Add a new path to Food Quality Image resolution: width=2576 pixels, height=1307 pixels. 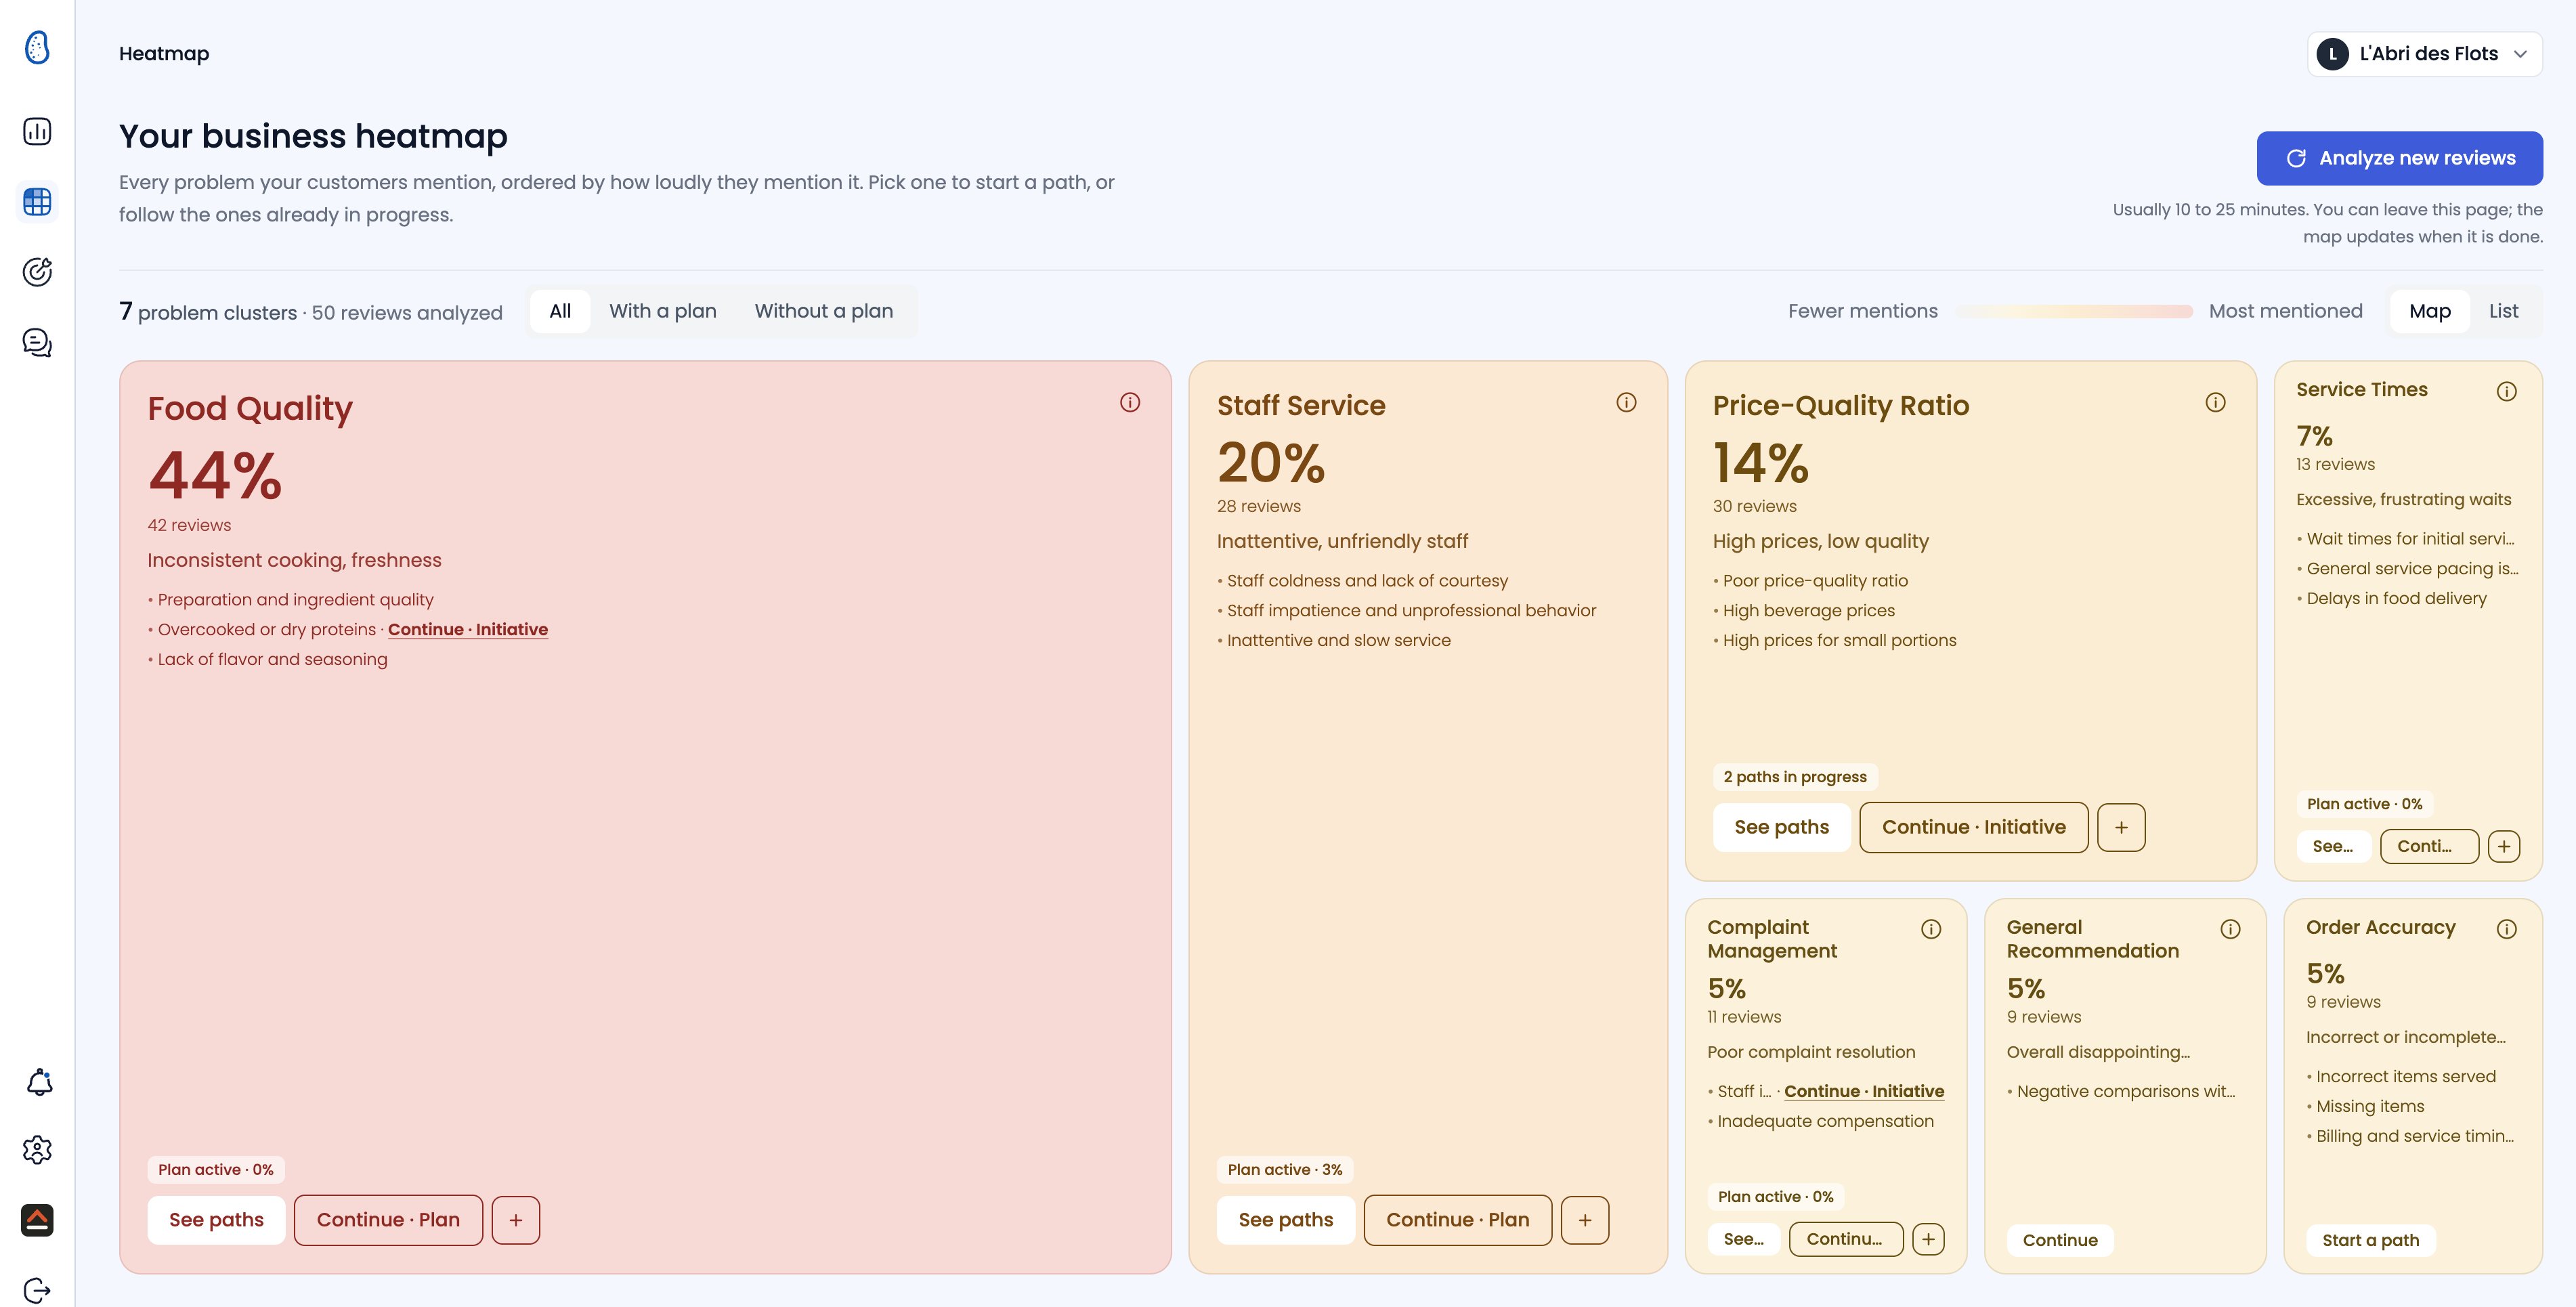coord(516,1220)
